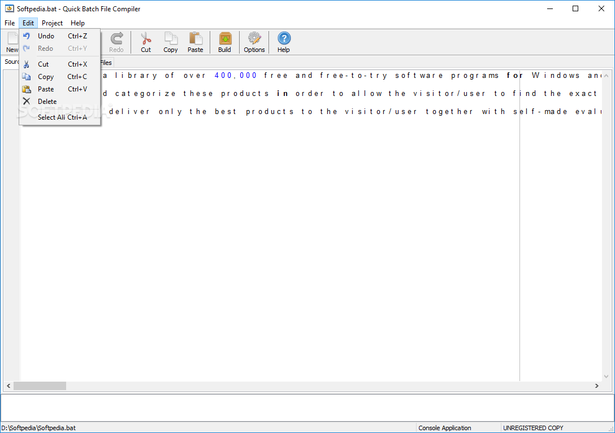615x433 pixels.
Task: Choose Cut in the Edit menu
Action: click(x=59, y=64)
